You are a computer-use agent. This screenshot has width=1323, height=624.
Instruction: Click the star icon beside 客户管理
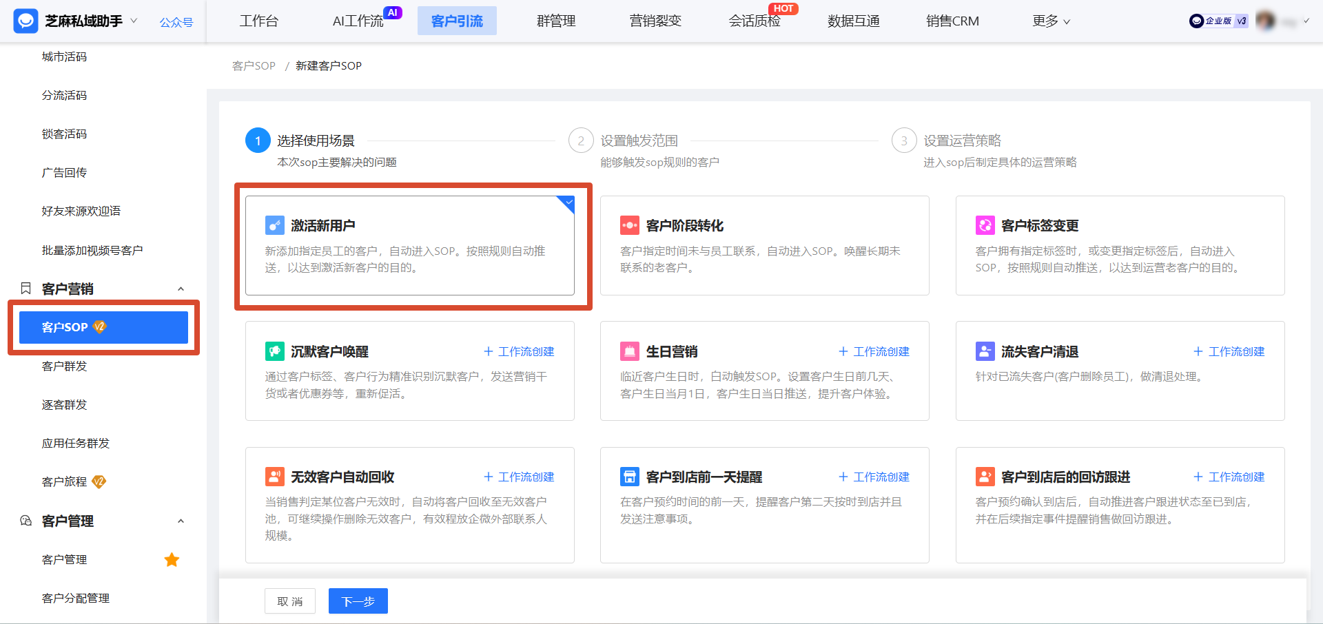(172, 560)
